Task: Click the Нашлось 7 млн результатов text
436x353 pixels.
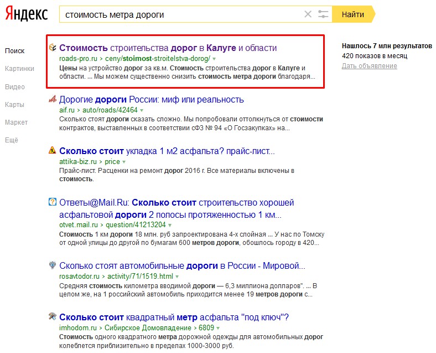Action: [x=387, y=46]
